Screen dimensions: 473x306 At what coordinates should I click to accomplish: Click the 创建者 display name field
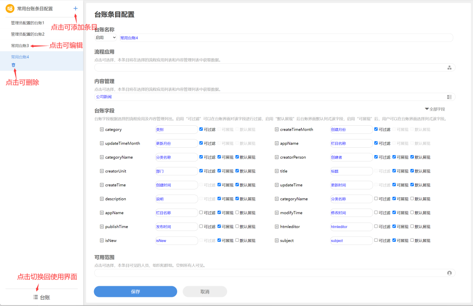pos(351,157)
